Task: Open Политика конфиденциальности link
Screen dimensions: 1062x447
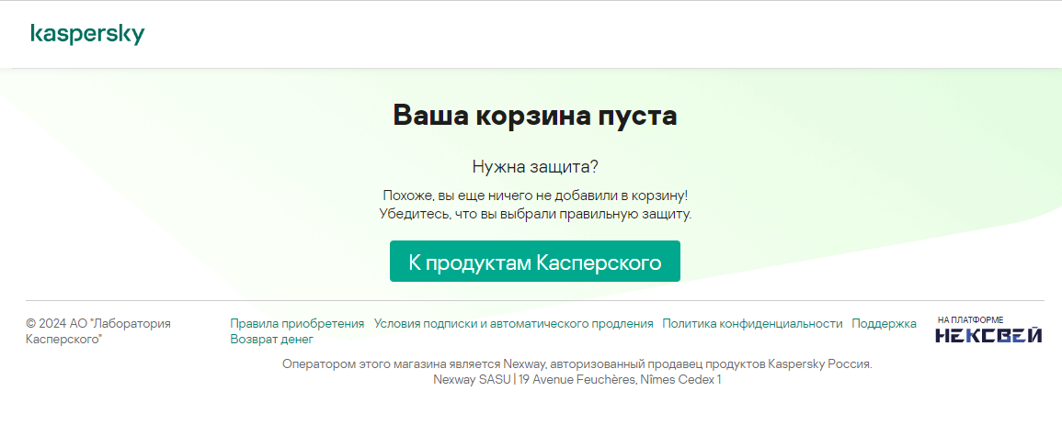Action: [x=752, y=324]
